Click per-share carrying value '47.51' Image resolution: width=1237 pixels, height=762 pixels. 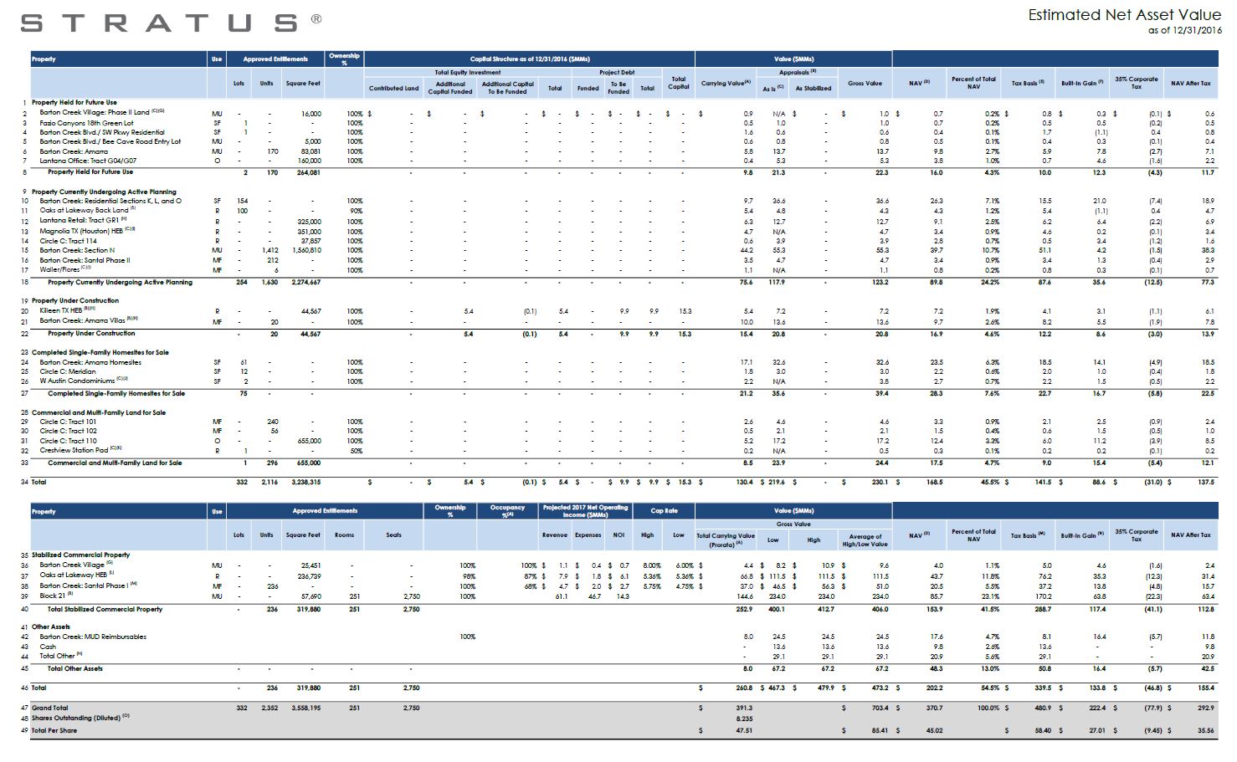[x=744, y=730]
